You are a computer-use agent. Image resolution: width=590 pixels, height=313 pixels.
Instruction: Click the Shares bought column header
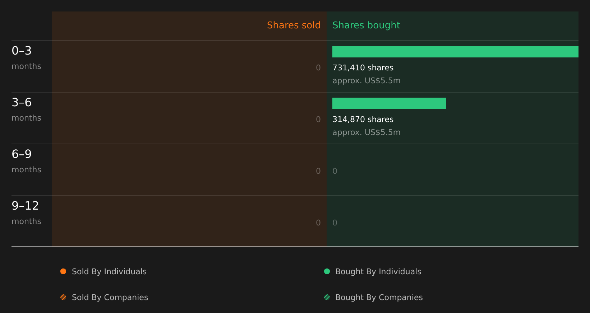366,25
